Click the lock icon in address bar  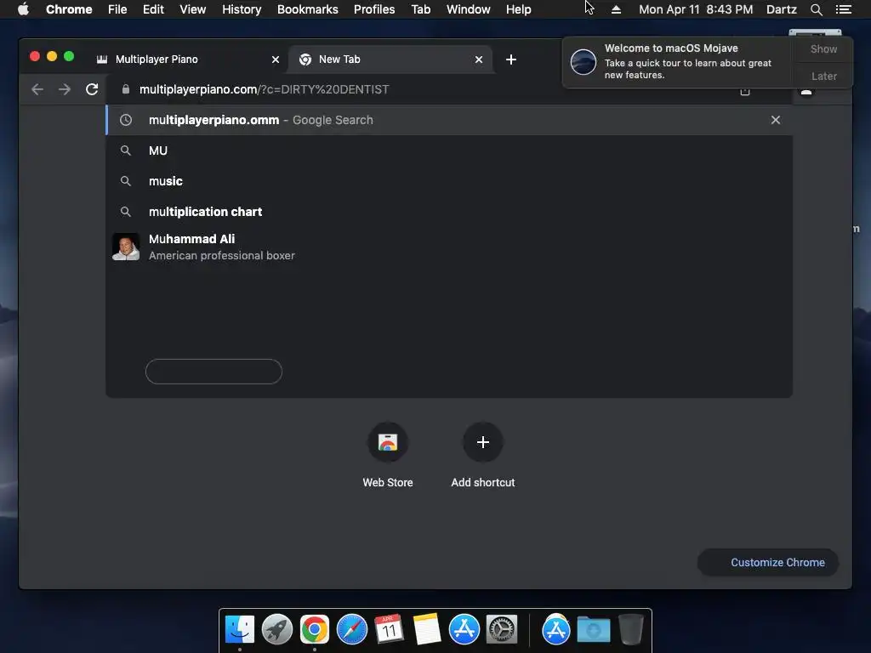click(126, 89)
